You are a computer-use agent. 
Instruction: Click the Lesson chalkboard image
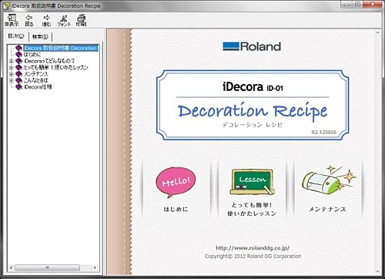click(x=252, y=182)
